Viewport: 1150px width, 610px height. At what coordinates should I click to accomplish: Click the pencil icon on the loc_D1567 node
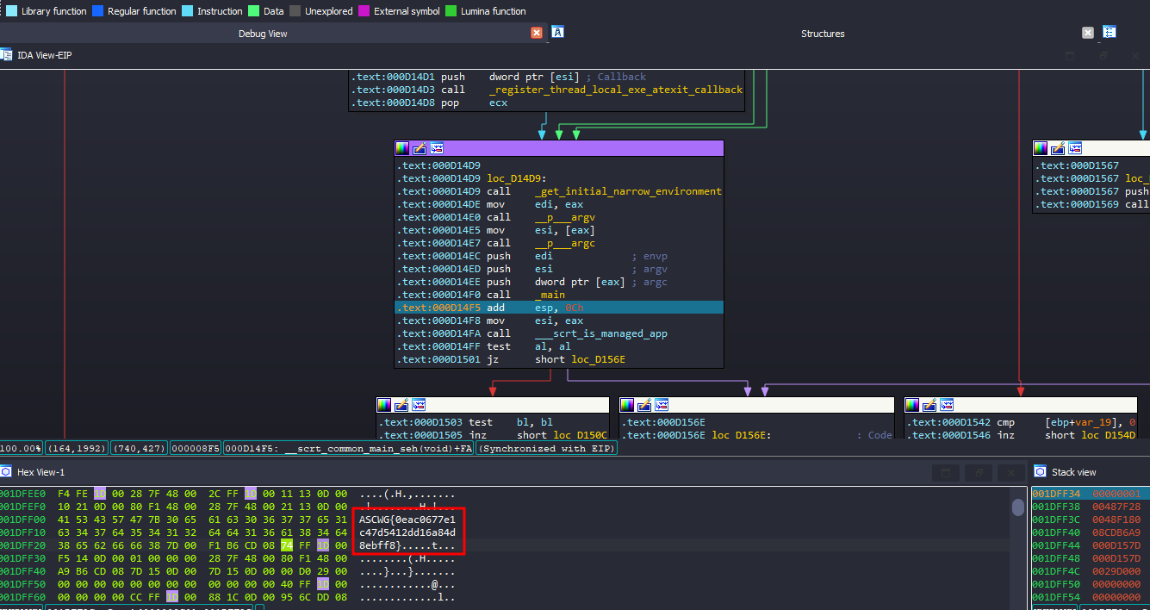click(x=1058, y=148)
